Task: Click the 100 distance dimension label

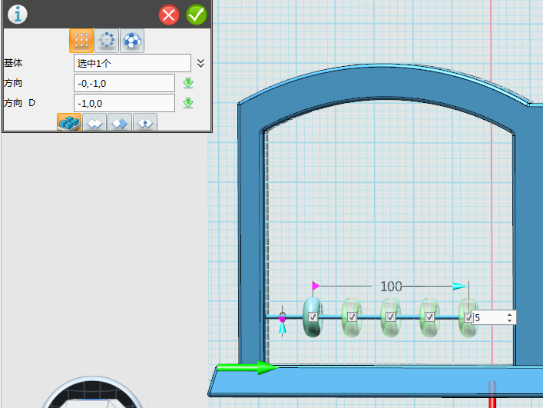Action: 391,287
